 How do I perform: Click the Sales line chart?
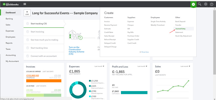point(173,86)
